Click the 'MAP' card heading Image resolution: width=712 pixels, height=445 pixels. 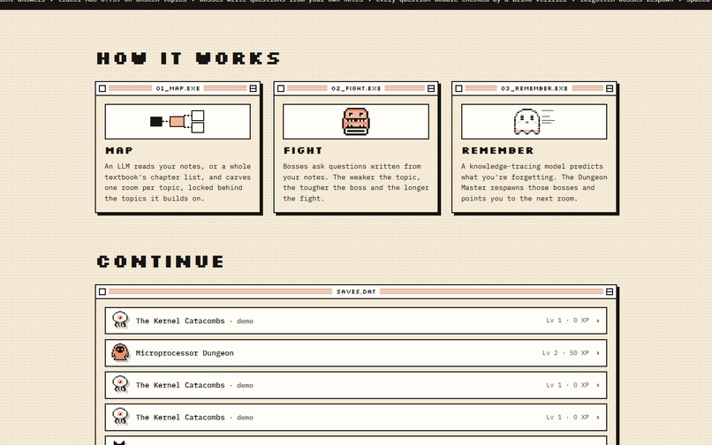click(119, 150)
